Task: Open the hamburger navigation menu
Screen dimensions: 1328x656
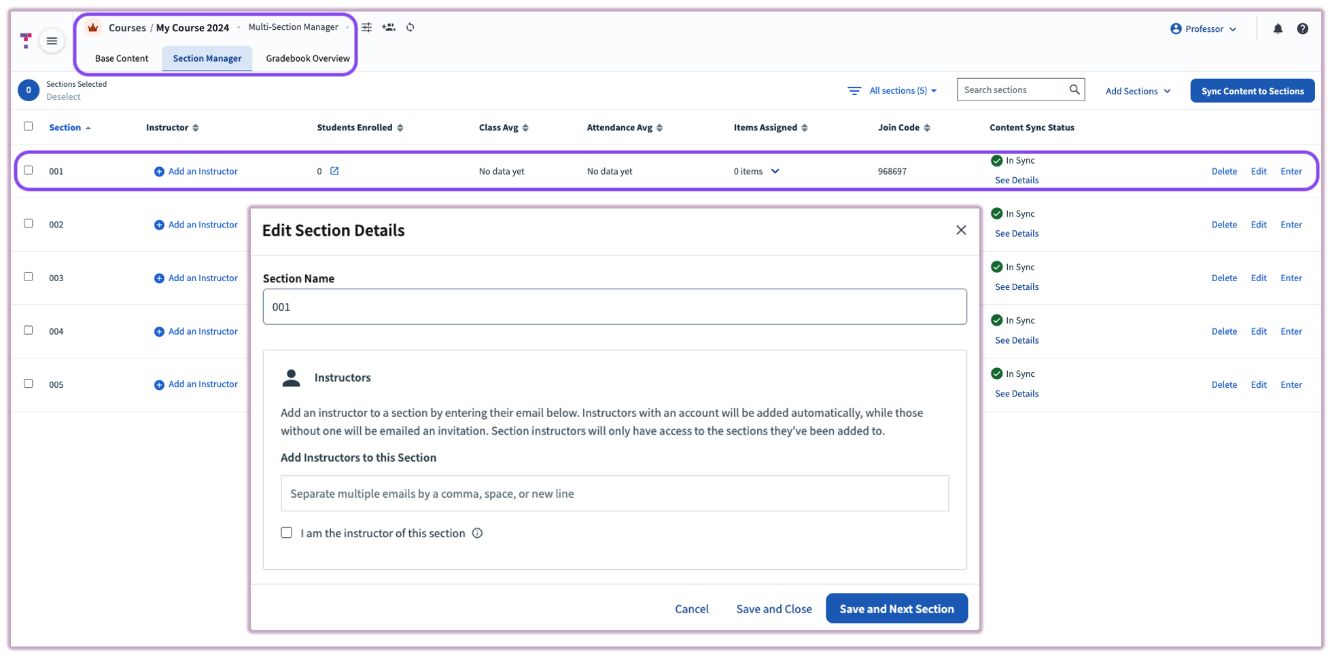Action: 52,41
